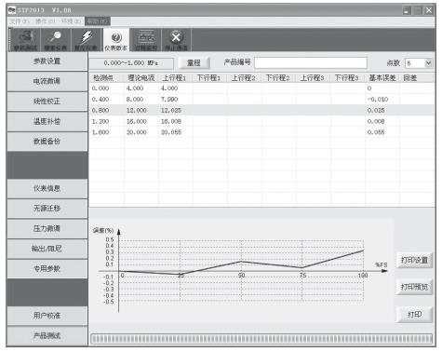Select 温度补偿 in the left sidebar
442x352 pixels.
pos(47,121)
